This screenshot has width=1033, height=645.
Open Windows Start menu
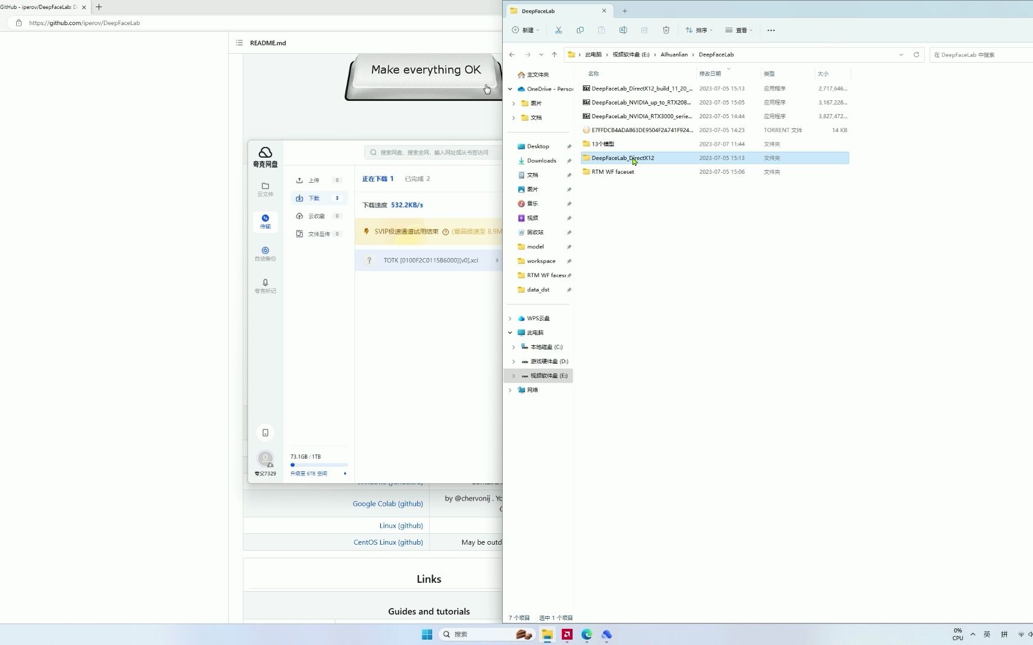(427, 634)
